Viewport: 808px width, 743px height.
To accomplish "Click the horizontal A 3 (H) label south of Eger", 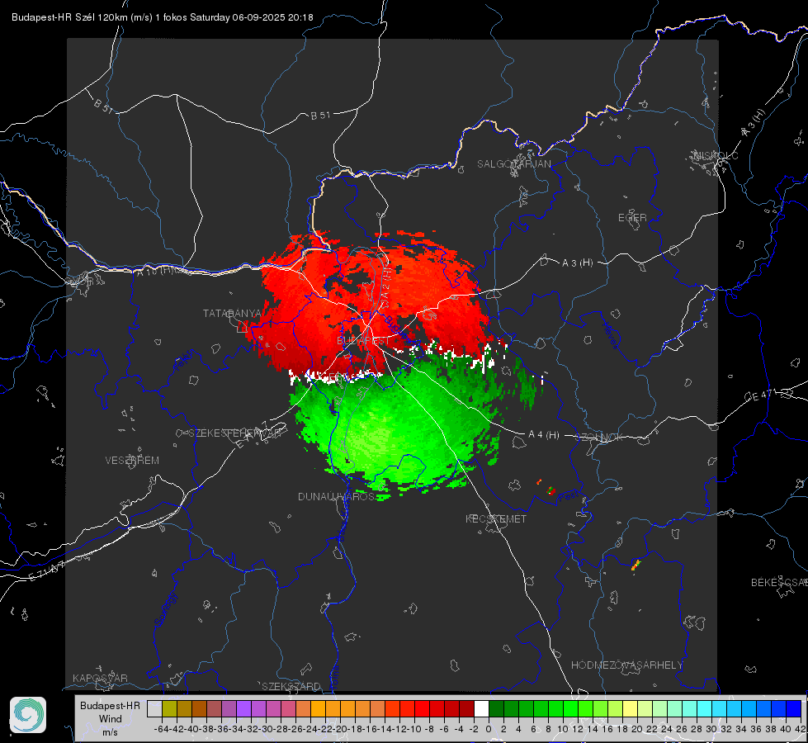I will coord(577,263).
